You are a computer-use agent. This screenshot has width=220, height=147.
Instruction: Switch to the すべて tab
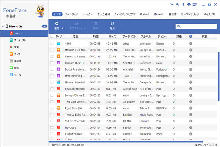(57, 14)
